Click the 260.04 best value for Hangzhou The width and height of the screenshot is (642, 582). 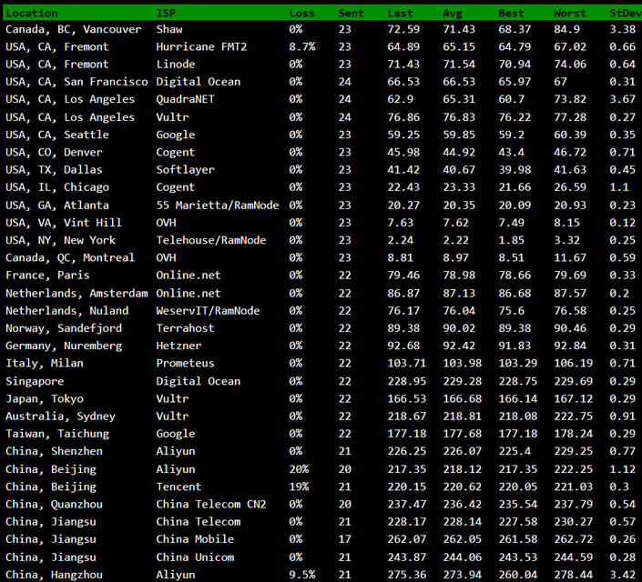517,575
